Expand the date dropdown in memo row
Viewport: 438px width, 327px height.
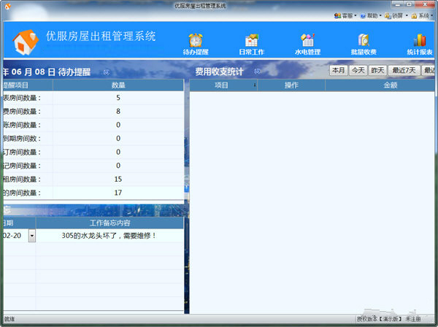coord(31,236)
